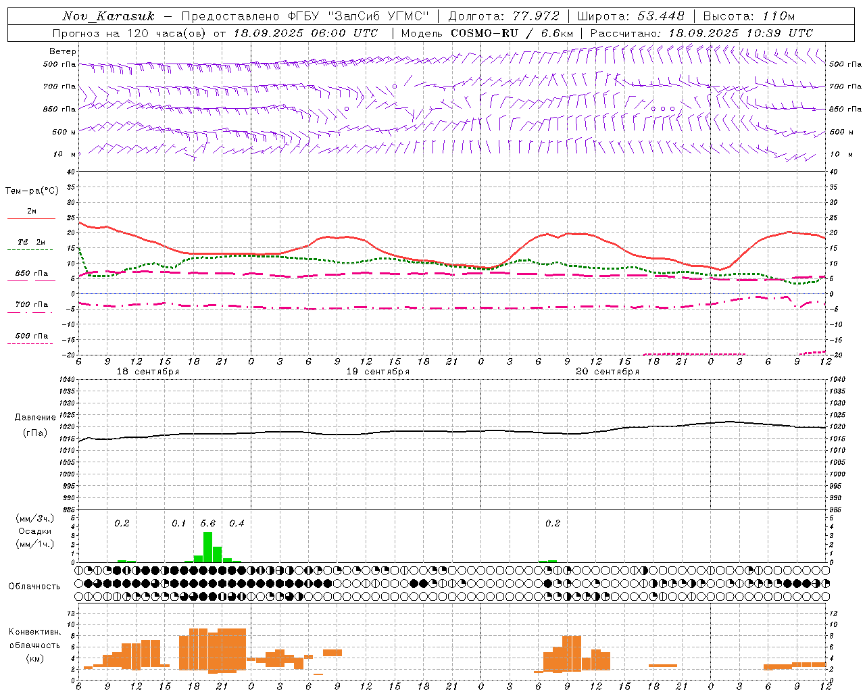This screenshot has width=865, height=692.
Task: Click the '0.1' precipitation total value
Action: pyautogui.click(x=179, y=524)
